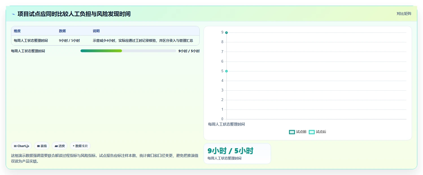Click the chart x-axis label 每周人工状态整理时间

click(226, 124)
